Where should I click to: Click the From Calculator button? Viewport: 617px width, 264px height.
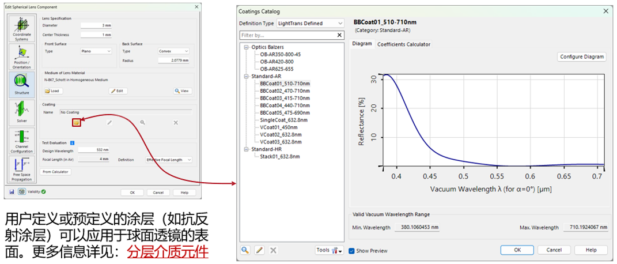click(x=55, y=172)
